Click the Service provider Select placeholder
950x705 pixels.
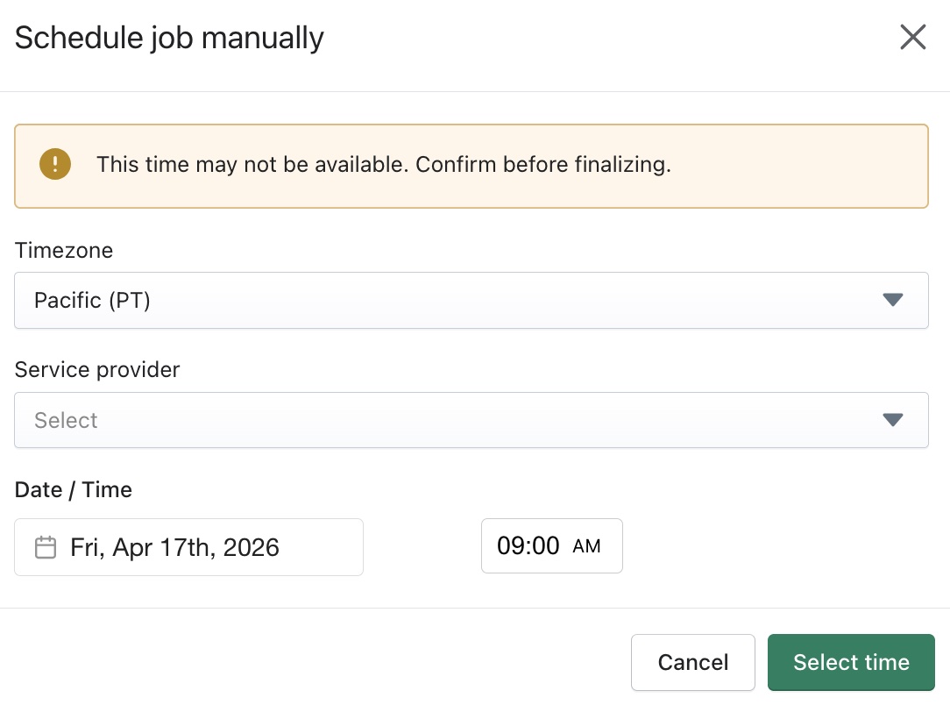point(67,420)
